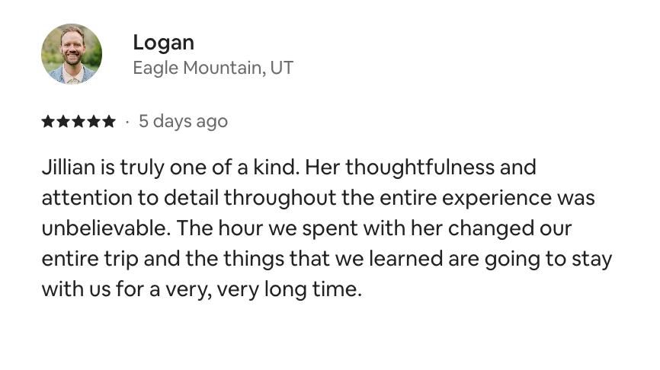Click the fourth rating star
The width and height of the screenshot is (660, 370).
coord(94,122)
